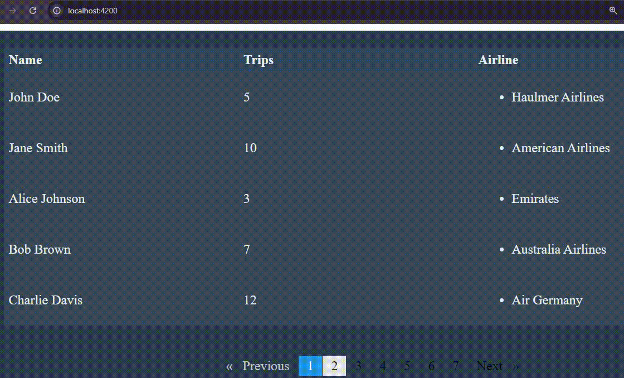Select pagination page 1
624x378 pixels.
coord(310,366)
